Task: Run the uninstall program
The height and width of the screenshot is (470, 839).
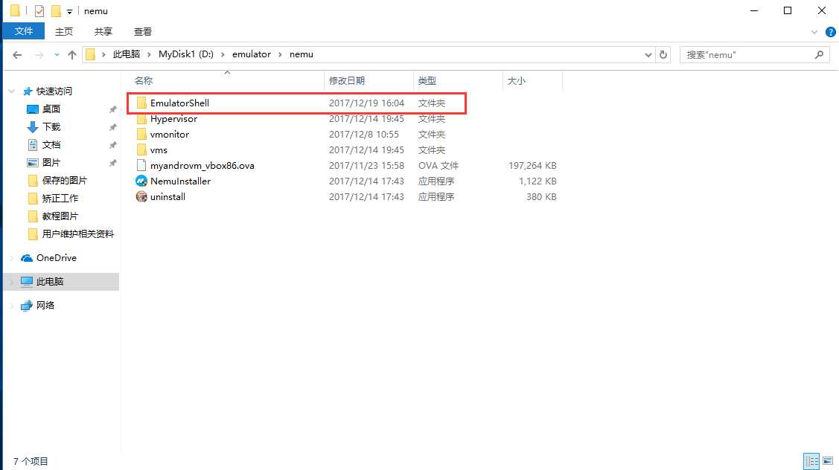Action: click(x=167, y=196)
